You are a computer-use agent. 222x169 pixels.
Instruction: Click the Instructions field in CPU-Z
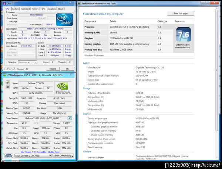pos(45,38)
